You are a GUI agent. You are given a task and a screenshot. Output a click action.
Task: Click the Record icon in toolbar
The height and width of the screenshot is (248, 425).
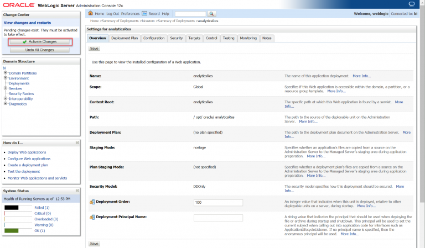[144, 13]
